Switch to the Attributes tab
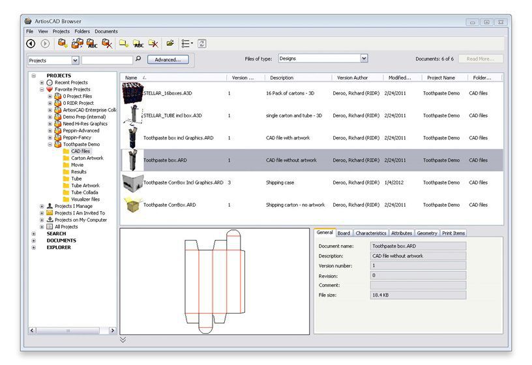 tap(402, 233)
